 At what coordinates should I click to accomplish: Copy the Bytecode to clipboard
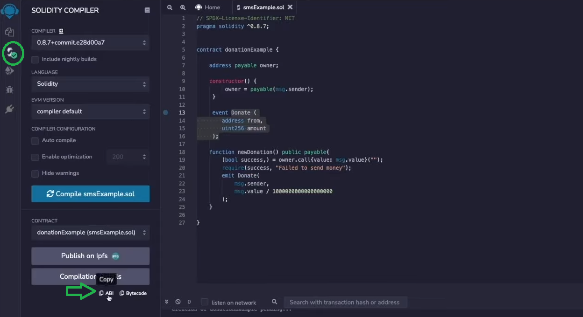pos(133,293)
